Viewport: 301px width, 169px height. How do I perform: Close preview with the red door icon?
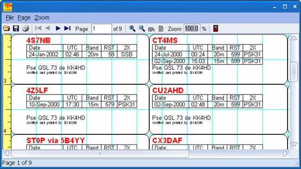[216, 28]
